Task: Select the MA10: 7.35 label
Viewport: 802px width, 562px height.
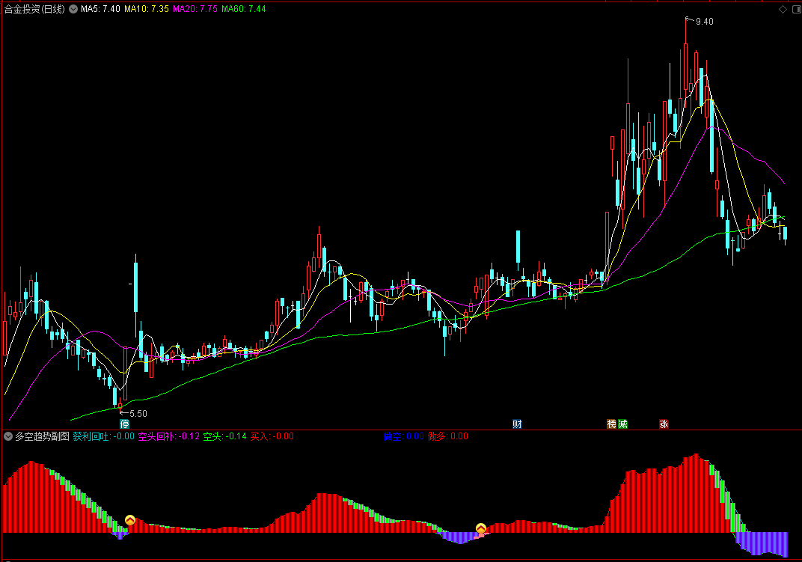Action: tap(147, 9)
